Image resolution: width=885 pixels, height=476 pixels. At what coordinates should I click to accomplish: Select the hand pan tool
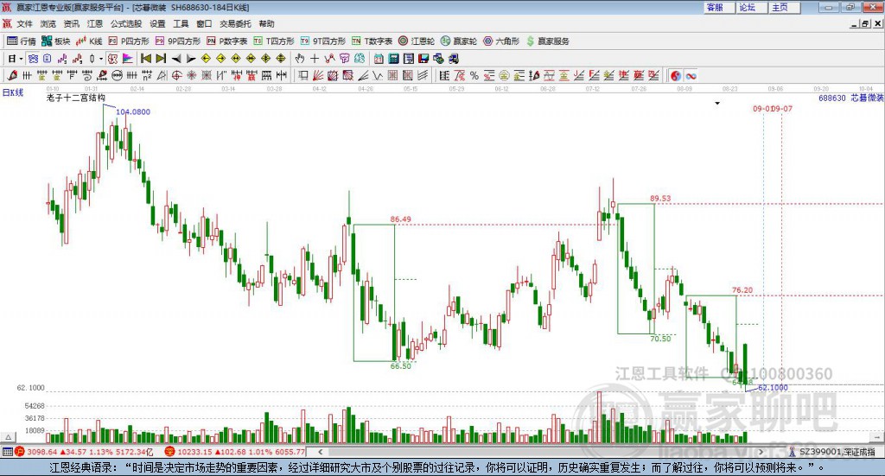coord(299,59)
